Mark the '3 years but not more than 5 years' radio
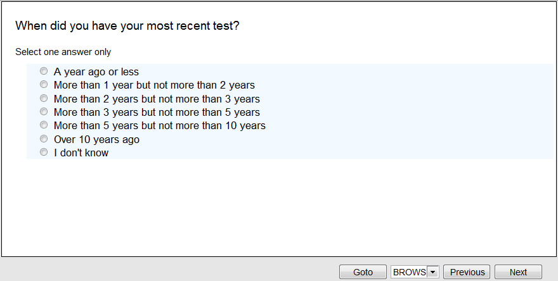The image size is (558, 281). (44, 112)
